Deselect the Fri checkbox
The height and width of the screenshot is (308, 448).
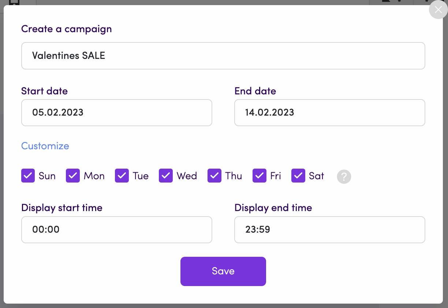260,176
